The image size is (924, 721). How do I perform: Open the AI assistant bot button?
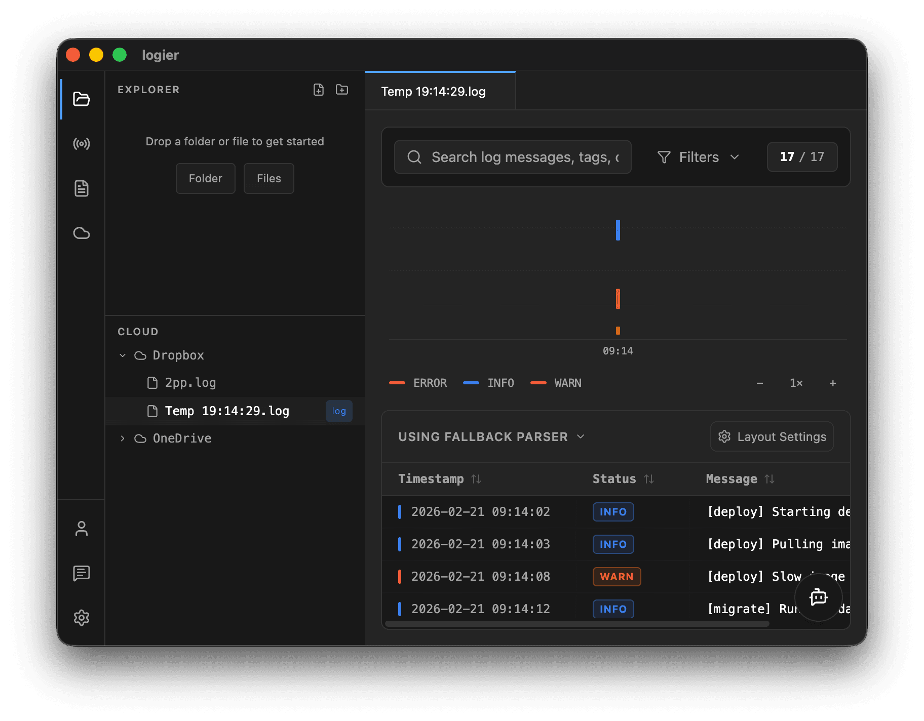click(819, 597)
